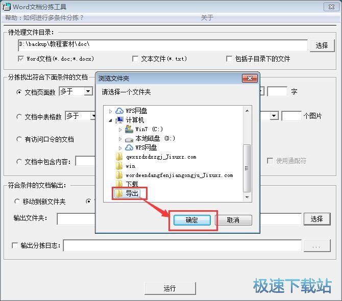Viewport: 342px width, 301px height.
Task: Select the 有访问口令的文档 radio button
Action: pyautogui.click(x=19, y=139)
